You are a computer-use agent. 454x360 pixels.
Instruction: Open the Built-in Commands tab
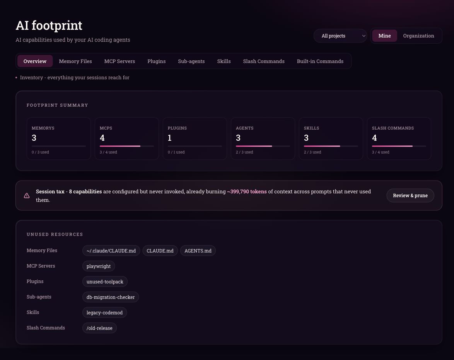[320, 61]
